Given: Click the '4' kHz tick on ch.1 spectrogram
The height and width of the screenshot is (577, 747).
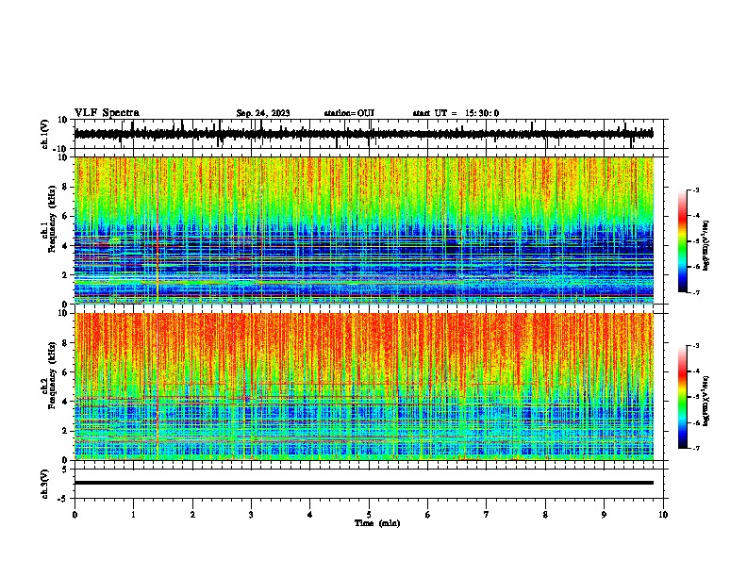Looking at the screenshot, I should coord(65,246).
